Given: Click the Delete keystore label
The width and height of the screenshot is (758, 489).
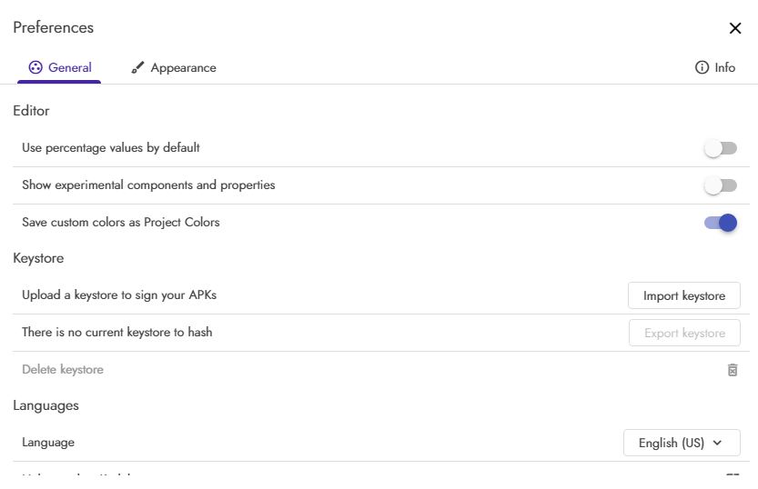Looking at the screenshot, I should pyautogui.click(x=63, y=370).
